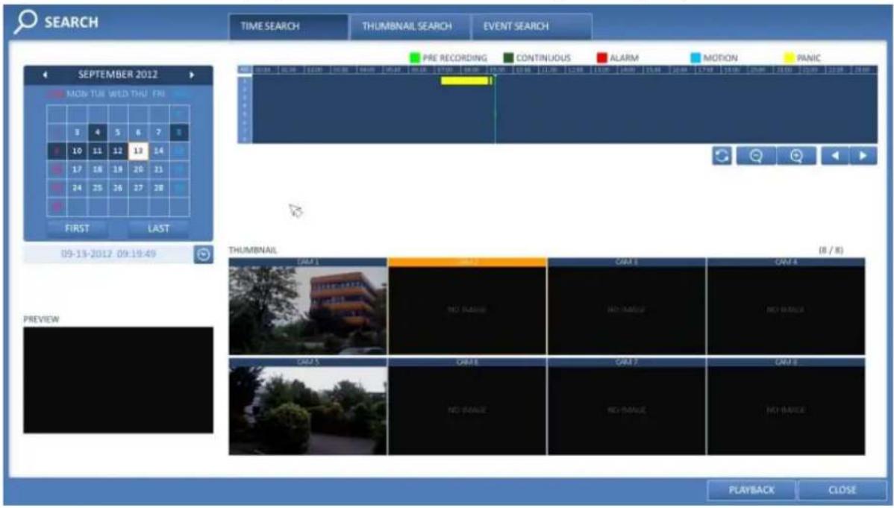894x508 pixels.
Task: Select the CAM 6 thumbnail
Action: point(467,407)
